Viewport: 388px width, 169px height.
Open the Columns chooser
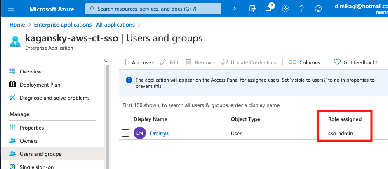[305, 62]
